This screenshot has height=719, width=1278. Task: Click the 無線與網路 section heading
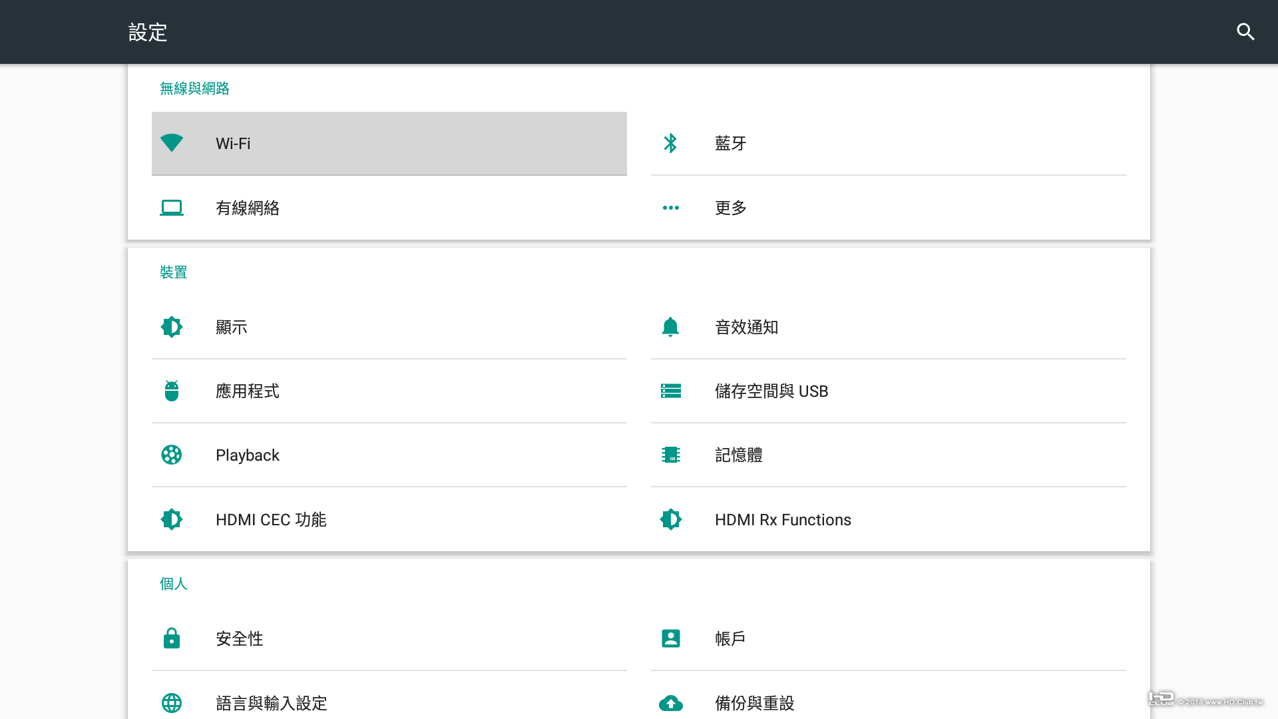click(x=194, y=88)
